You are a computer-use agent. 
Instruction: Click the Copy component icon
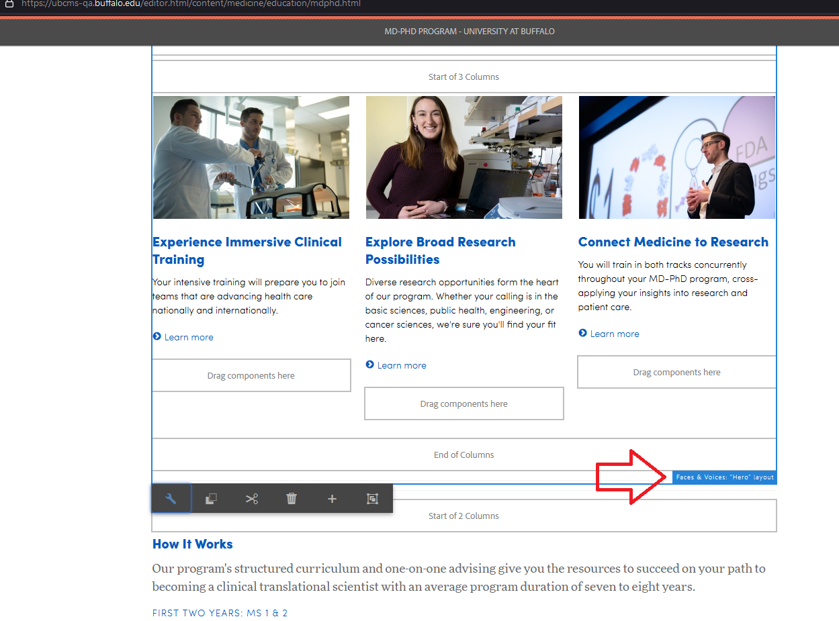point(211,499)
